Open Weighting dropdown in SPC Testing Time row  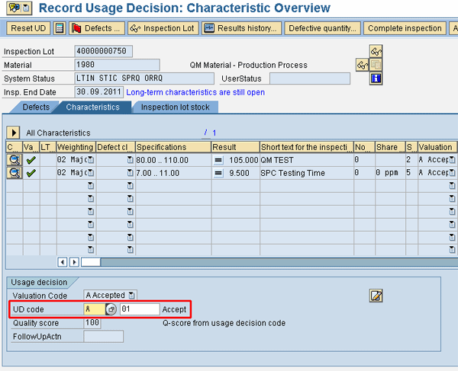(91, 172)
